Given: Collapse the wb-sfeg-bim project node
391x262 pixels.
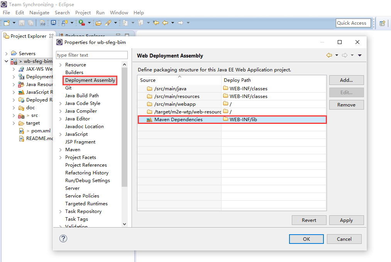Looking at the screenshot, I should tap(7, 61).
